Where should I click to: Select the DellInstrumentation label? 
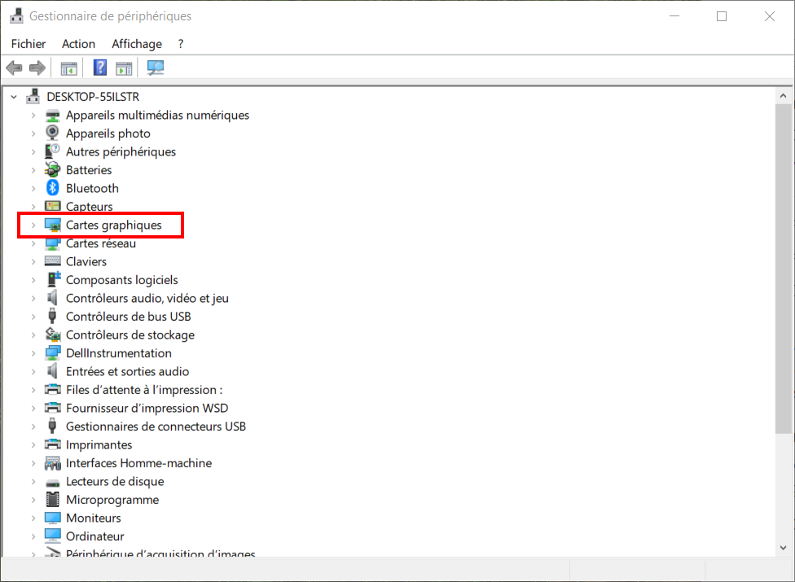pos(119,353)
